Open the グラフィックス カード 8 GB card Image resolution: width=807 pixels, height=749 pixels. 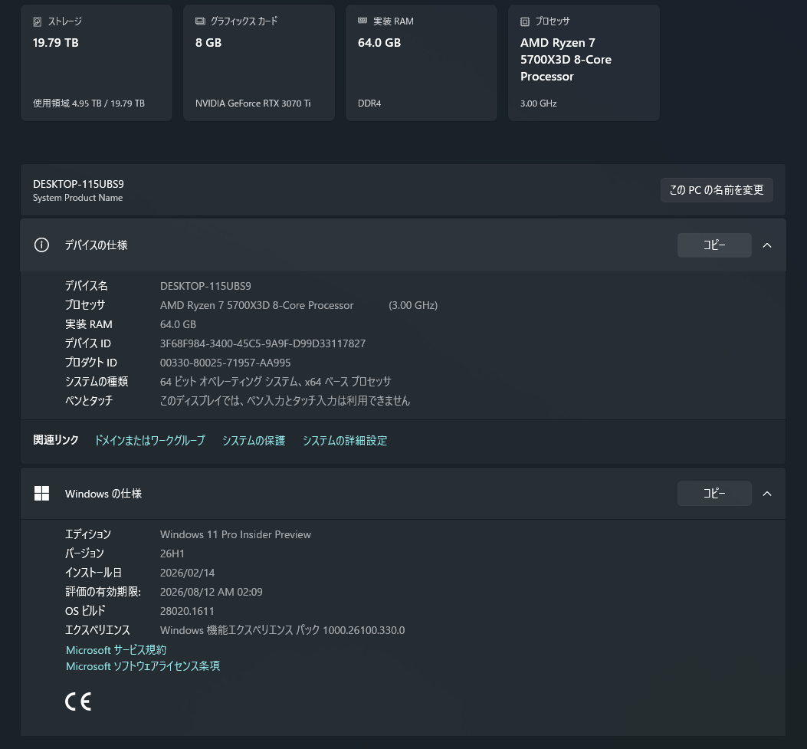[x=259, y=63]
